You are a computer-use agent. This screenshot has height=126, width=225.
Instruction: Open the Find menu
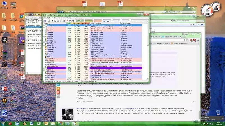click(x=66, y=18)
